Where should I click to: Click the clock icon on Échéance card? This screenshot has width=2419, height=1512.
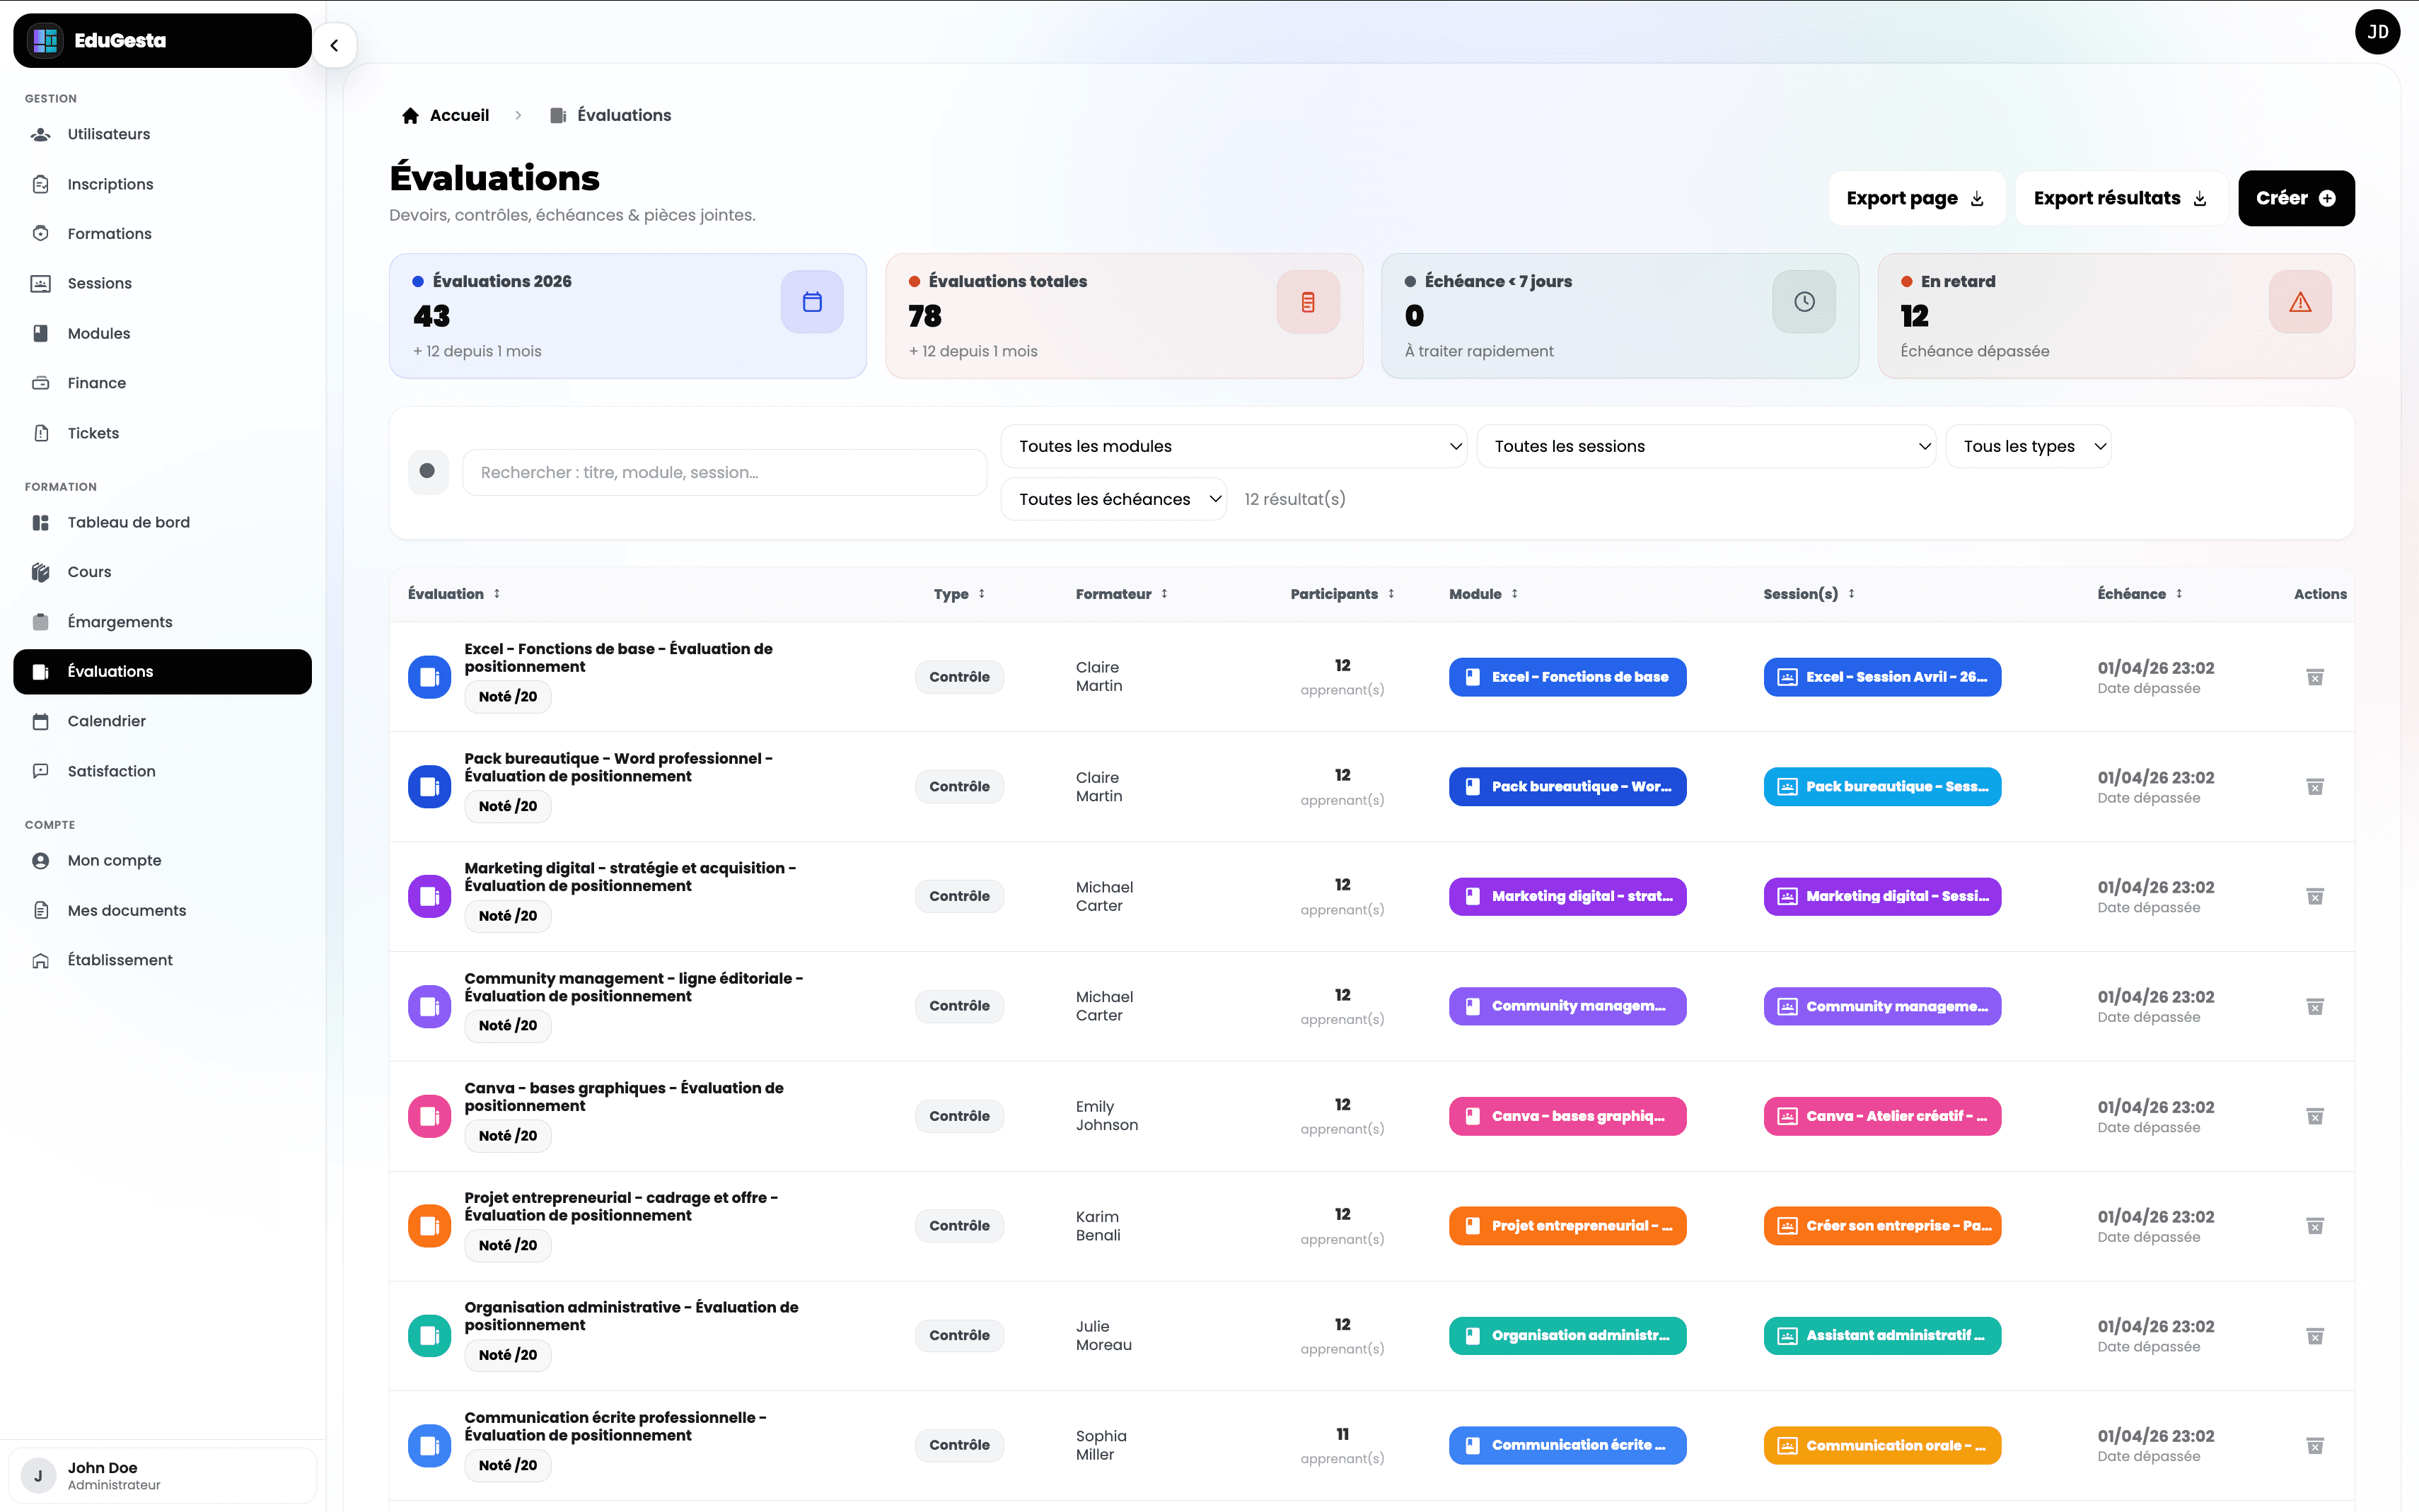pos(1803,302)
